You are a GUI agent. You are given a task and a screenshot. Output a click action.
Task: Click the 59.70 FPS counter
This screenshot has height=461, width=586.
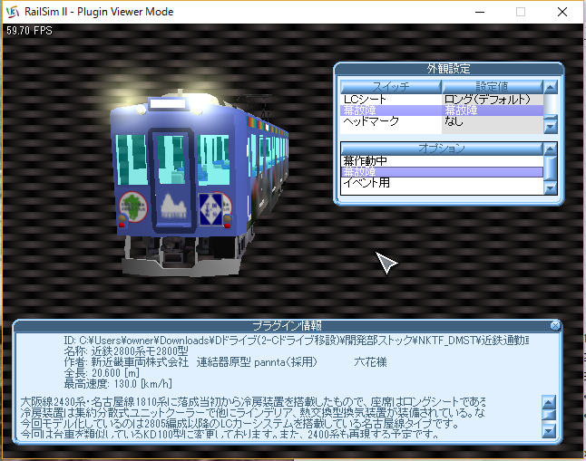click(x=30, y=31)
